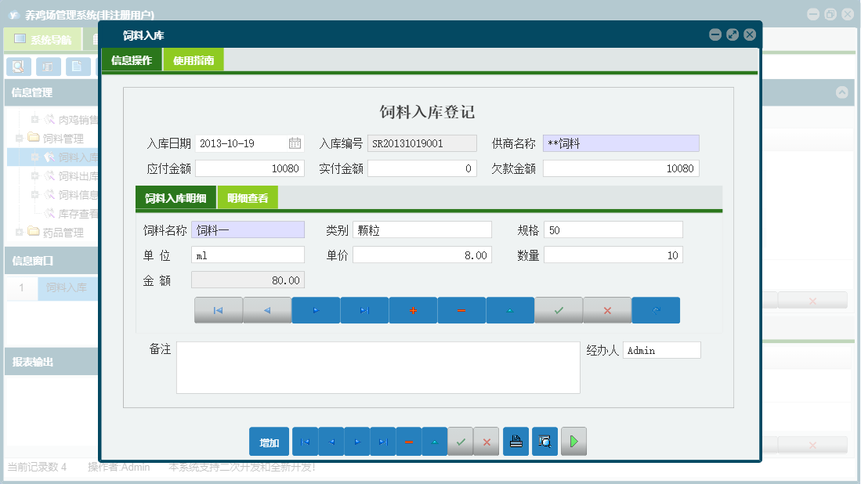This screenshot has height=484, width=861.
Task: Delete main record with bottom minus button
Action: coord(409,442)
